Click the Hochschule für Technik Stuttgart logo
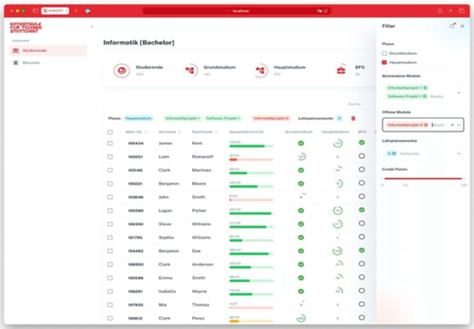The height and width of the screenshot is (329, 474). click(26, 27)
